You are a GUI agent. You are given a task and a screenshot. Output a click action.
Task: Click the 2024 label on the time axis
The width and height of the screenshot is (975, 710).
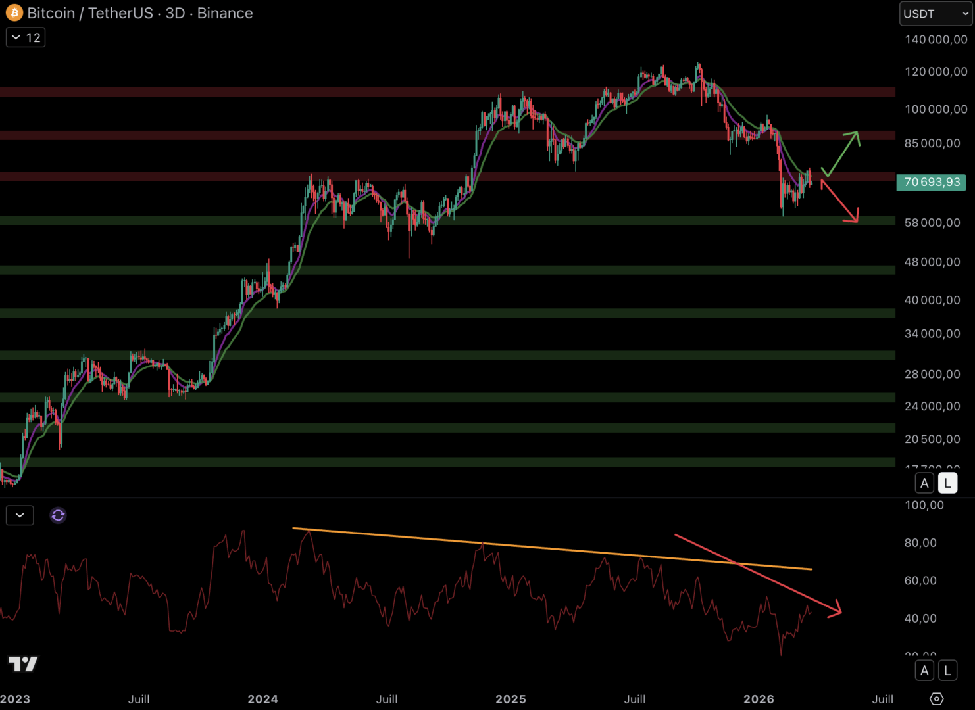pos(262,699)
